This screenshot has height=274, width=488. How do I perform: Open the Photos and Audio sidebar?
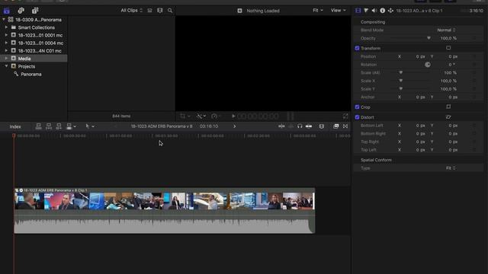tap(21, 11)
